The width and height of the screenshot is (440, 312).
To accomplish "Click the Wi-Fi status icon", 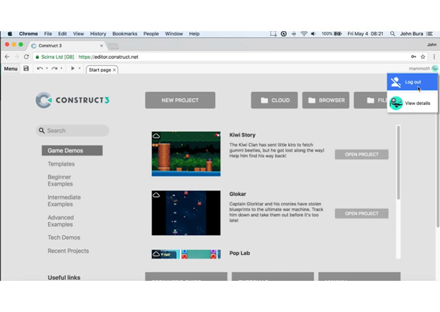I will [304, 33].
